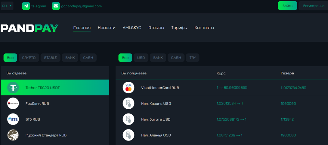Select Нал. Аланья USD row

(222, 135)
